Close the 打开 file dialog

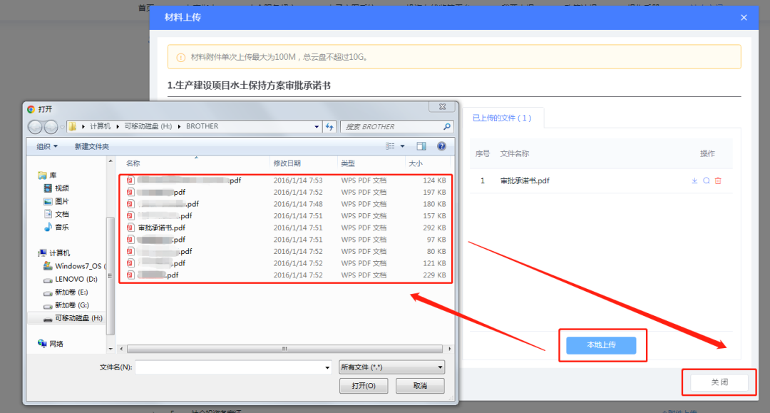[442, 106]
